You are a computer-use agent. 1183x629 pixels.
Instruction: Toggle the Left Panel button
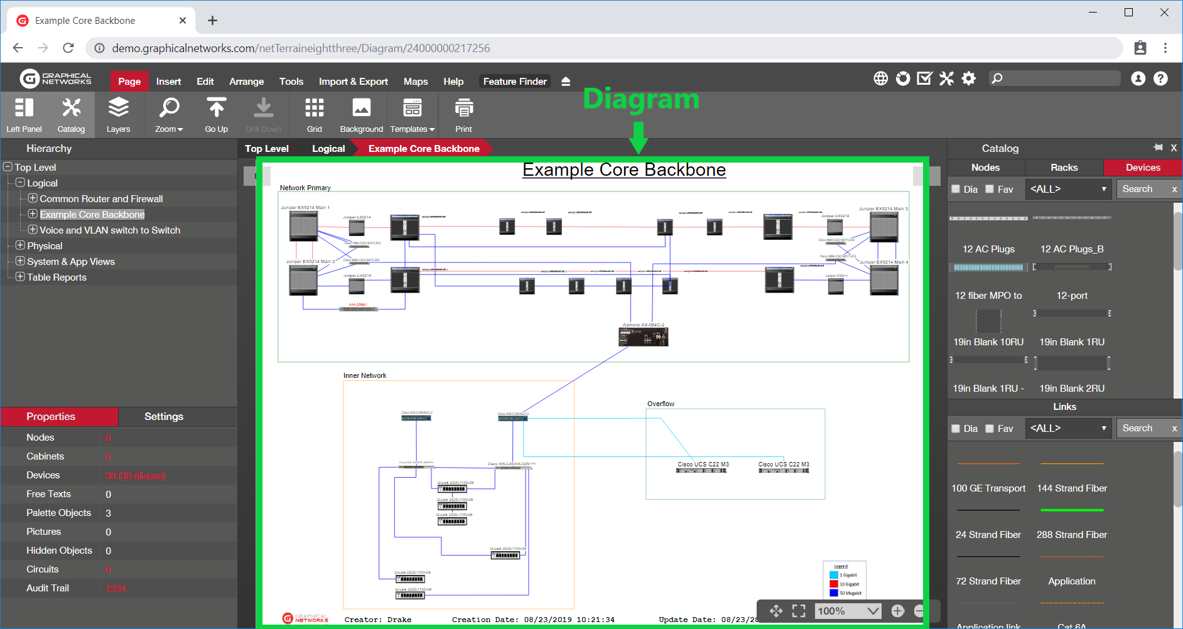tap(24, 115)
